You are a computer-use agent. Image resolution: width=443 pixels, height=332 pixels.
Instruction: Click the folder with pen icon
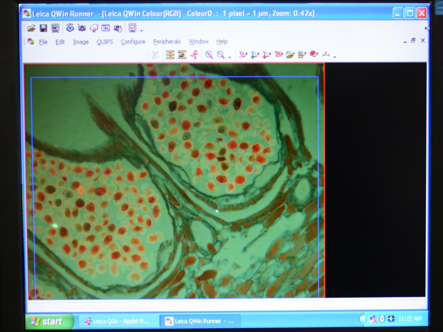point(290,54)
